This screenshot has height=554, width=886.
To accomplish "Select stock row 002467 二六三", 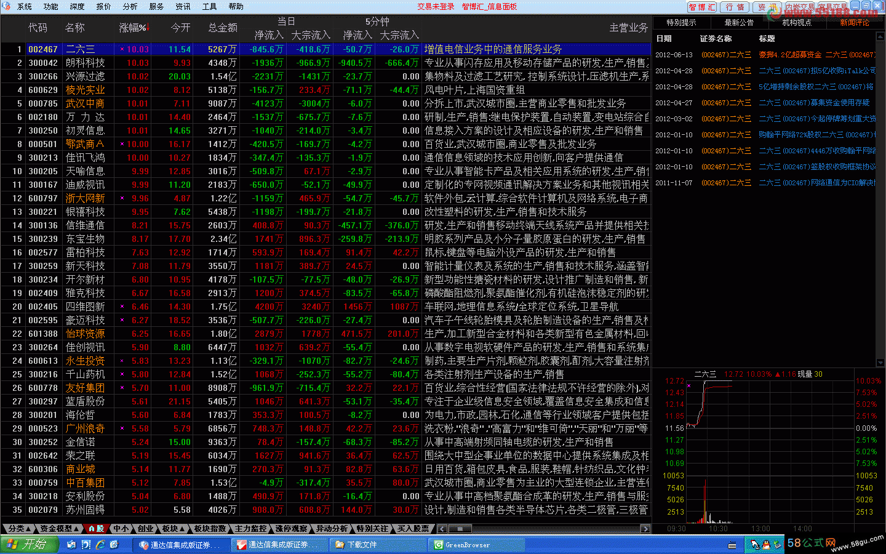I will (325, 49).
